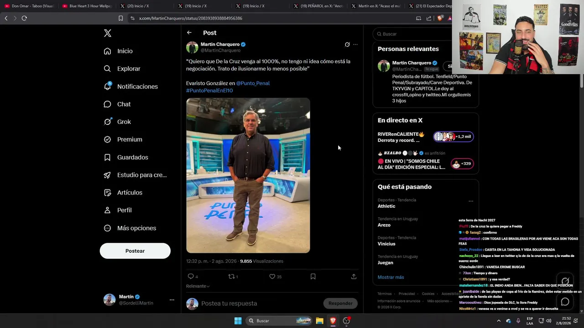This screenshot has width=584, height=328.
Task: Click the X logo in the sidebar
Action: [108, 33]
